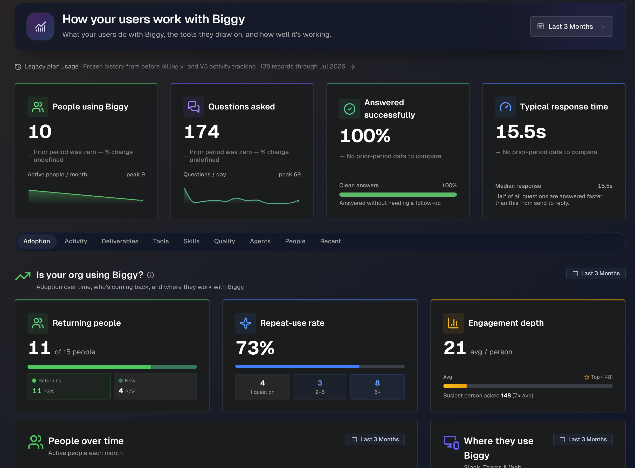Click the calendar icon in People over time badge

pos(354,439)
